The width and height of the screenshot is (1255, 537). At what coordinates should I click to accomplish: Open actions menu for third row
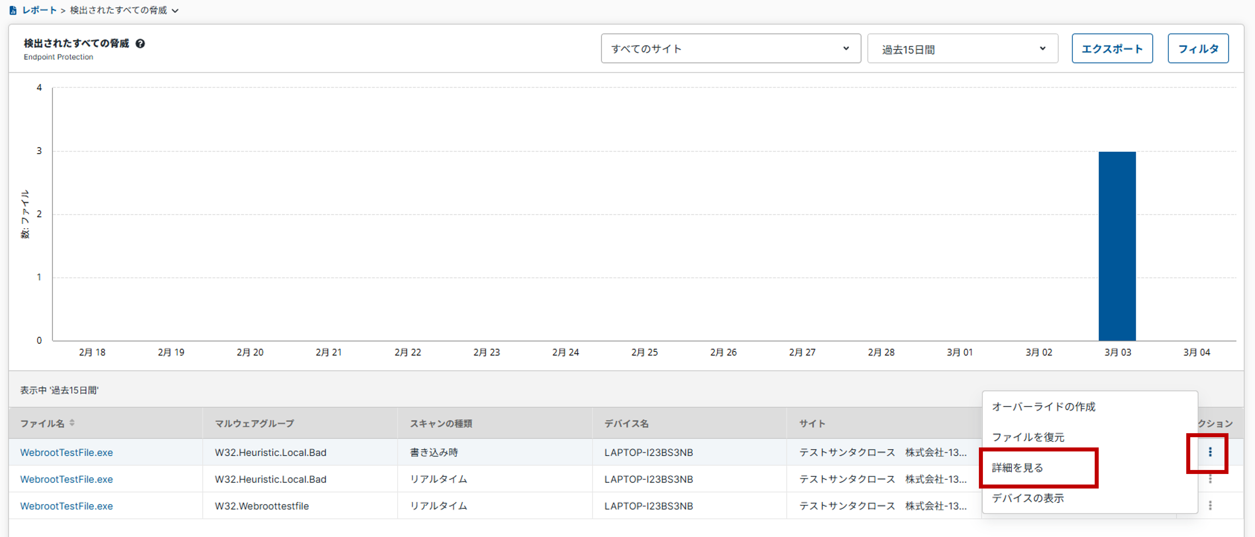[1210, 506]
